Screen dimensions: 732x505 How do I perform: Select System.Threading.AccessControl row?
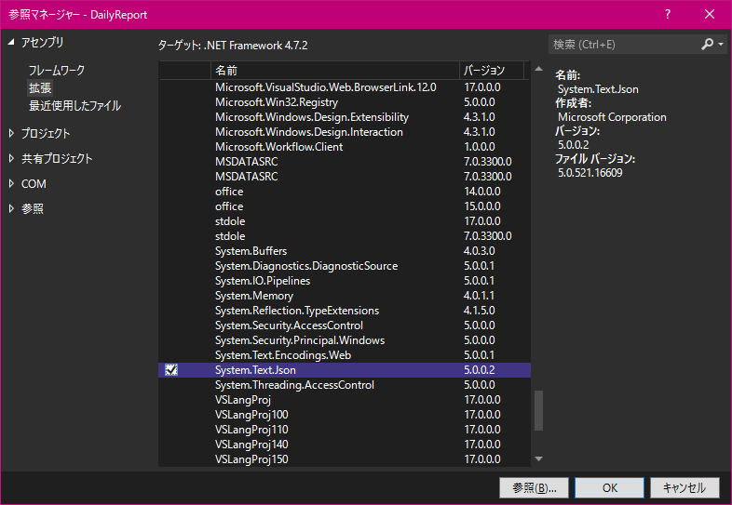pos(345,385)
